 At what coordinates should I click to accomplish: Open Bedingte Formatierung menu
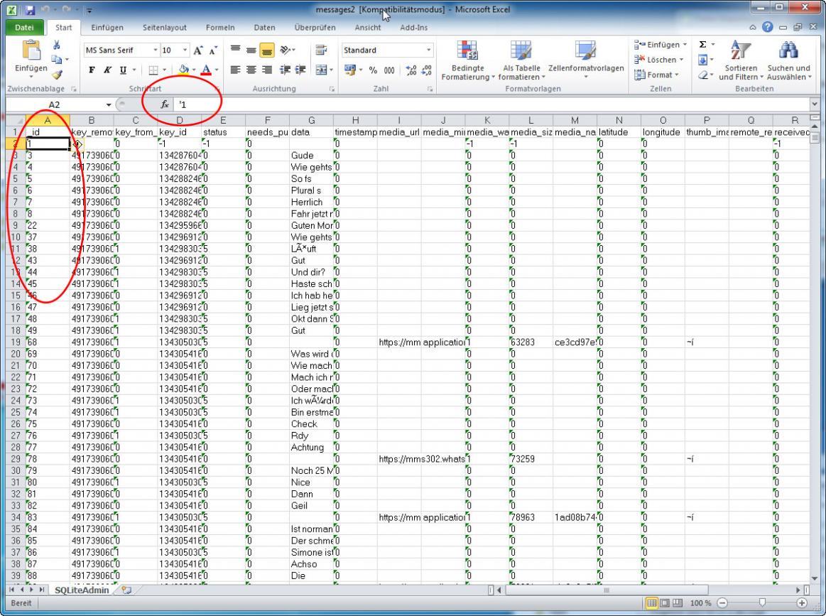pyautogui.click(x=468, y=60)
